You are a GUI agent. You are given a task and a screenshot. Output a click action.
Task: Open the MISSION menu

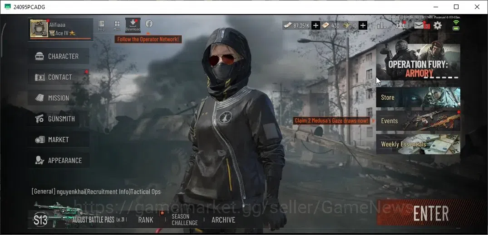[59, 98]
